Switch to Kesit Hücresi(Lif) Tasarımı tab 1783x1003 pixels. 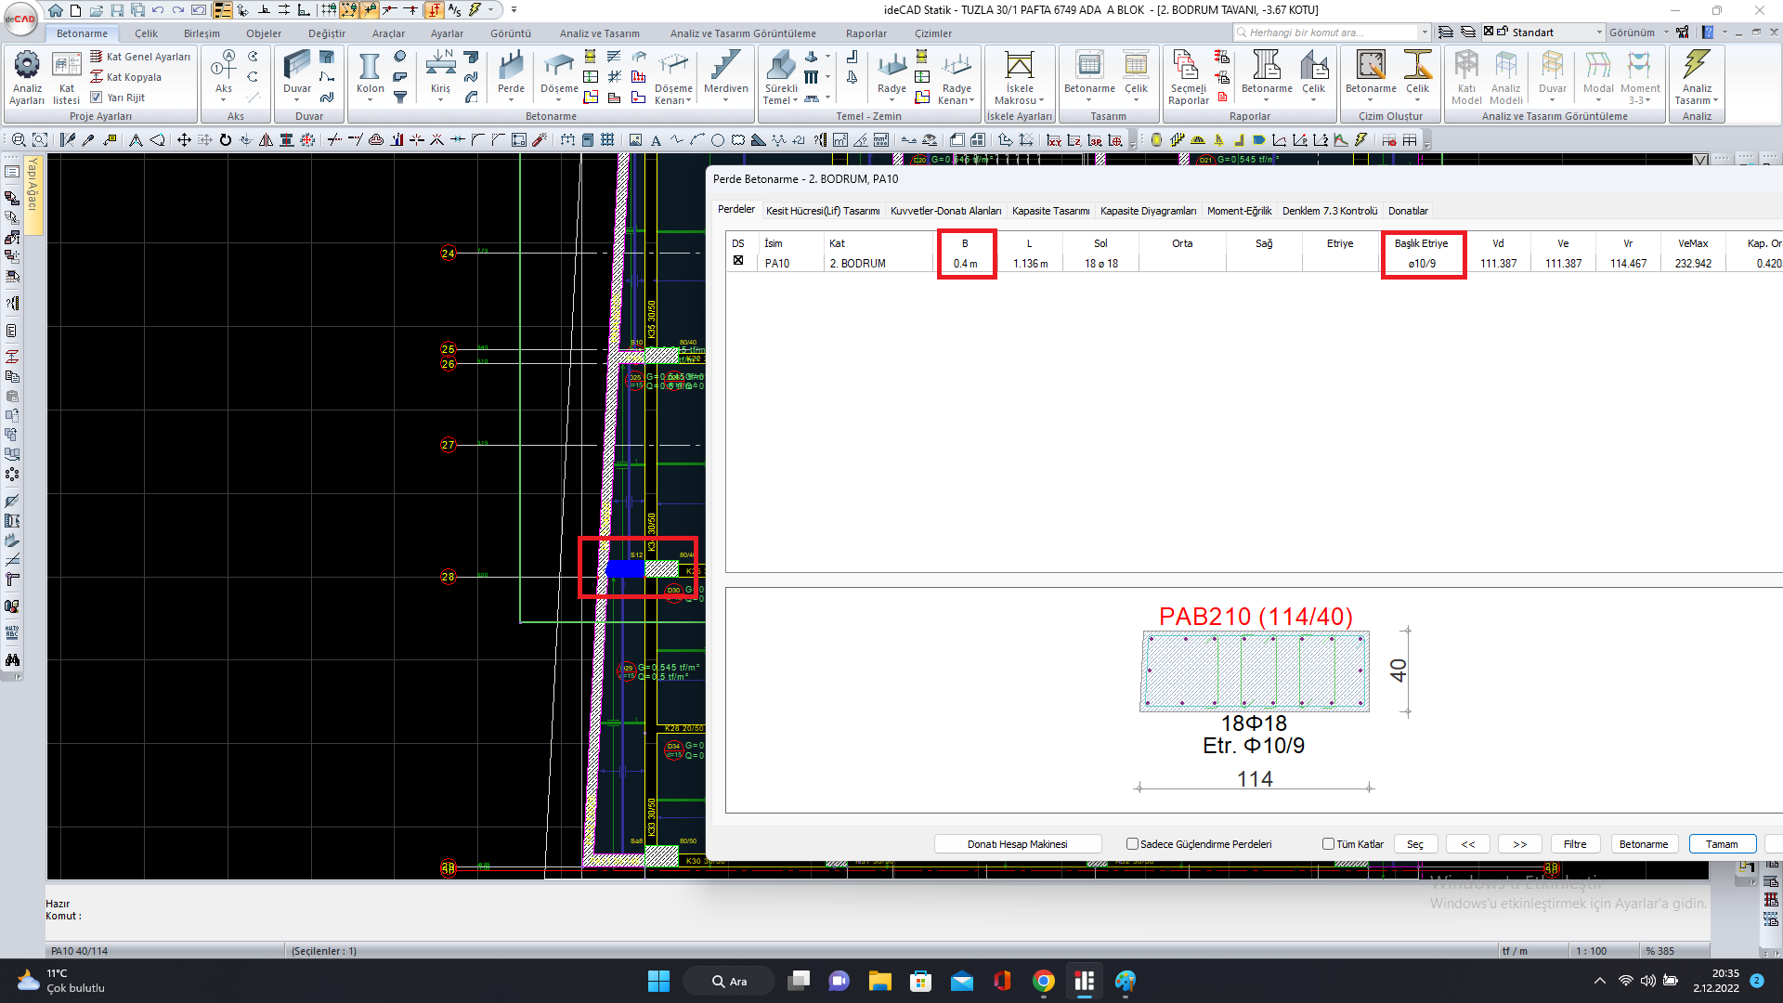tap(823, 211)
